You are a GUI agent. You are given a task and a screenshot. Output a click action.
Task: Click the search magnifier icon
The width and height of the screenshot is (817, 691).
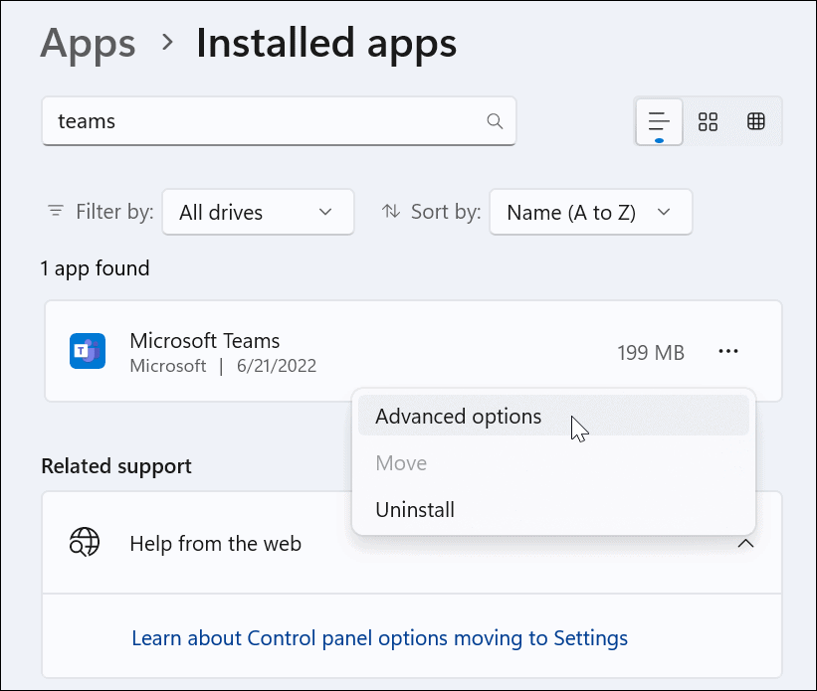pyautogui.click(x=495, y=121)
